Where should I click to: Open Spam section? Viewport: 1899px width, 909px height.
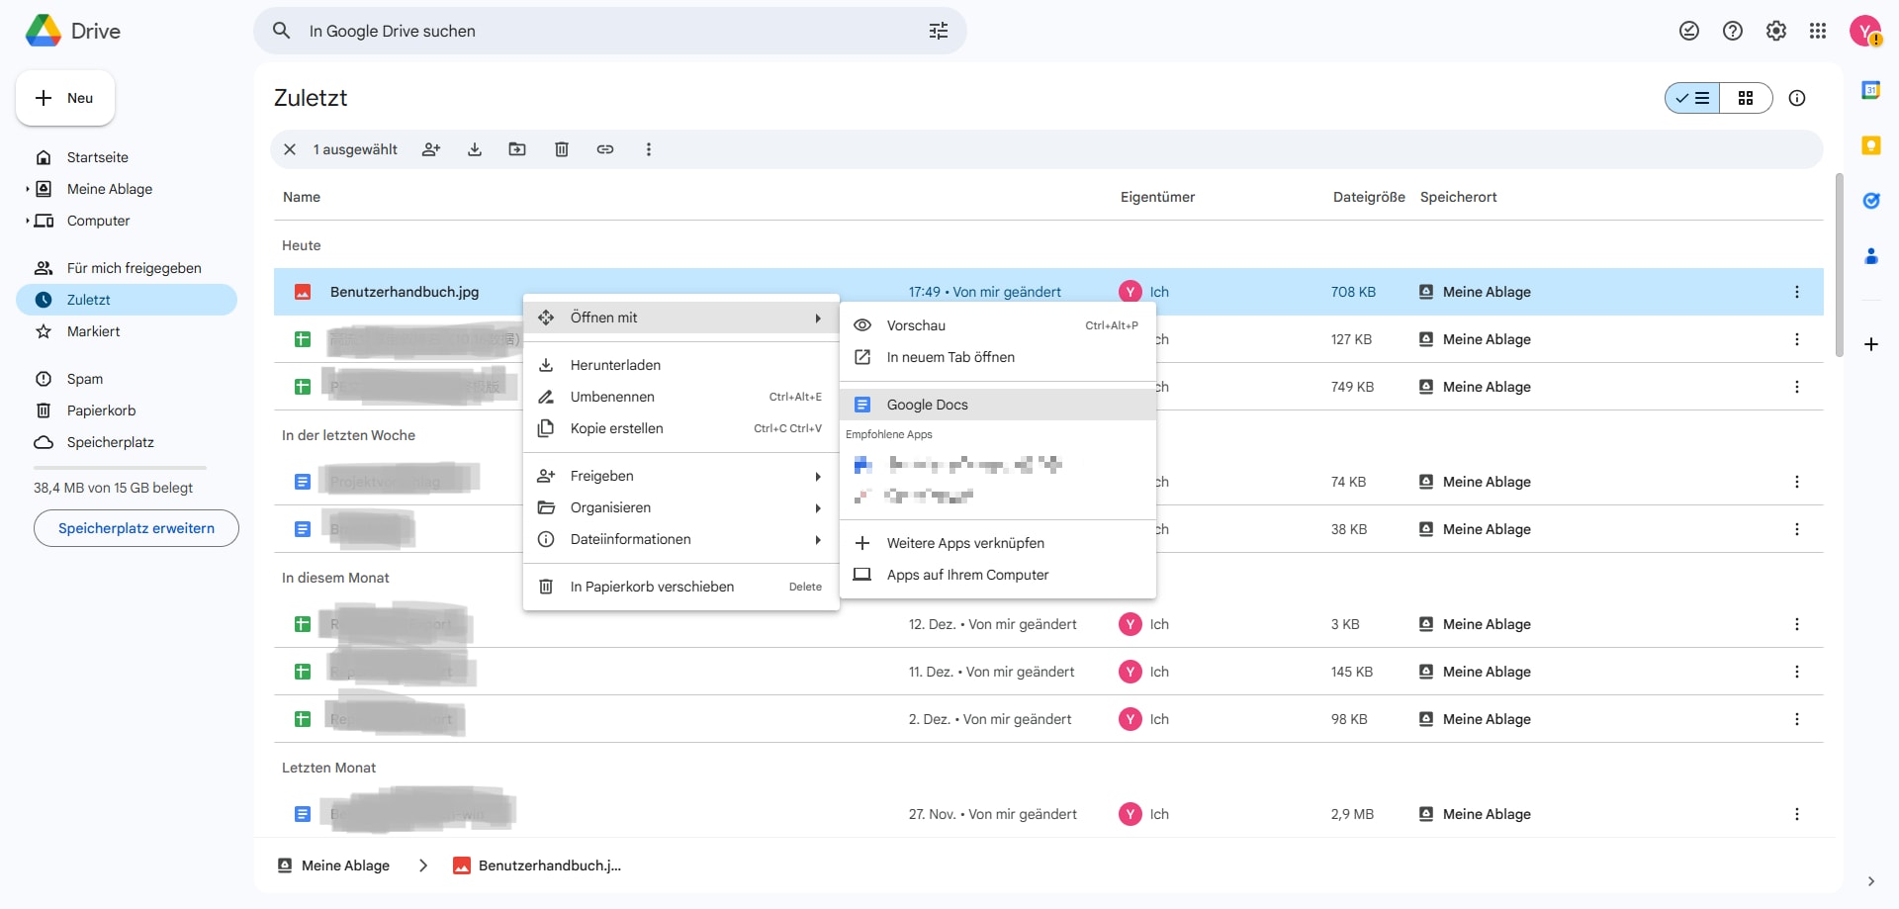coord(127,379)
